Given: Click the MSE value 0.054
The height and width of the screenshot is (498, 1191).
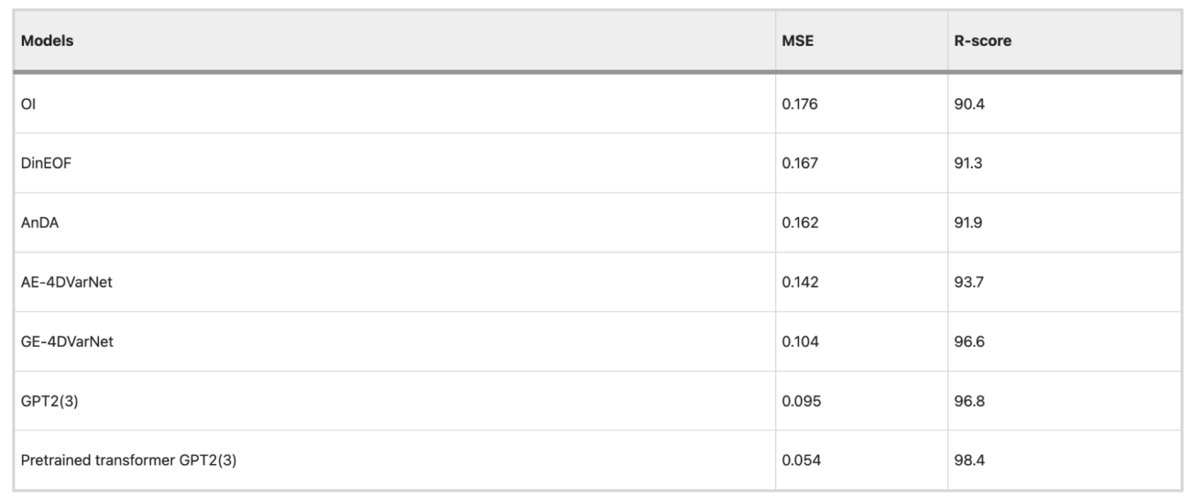Looking at the screenshot, I should [799, 460].
